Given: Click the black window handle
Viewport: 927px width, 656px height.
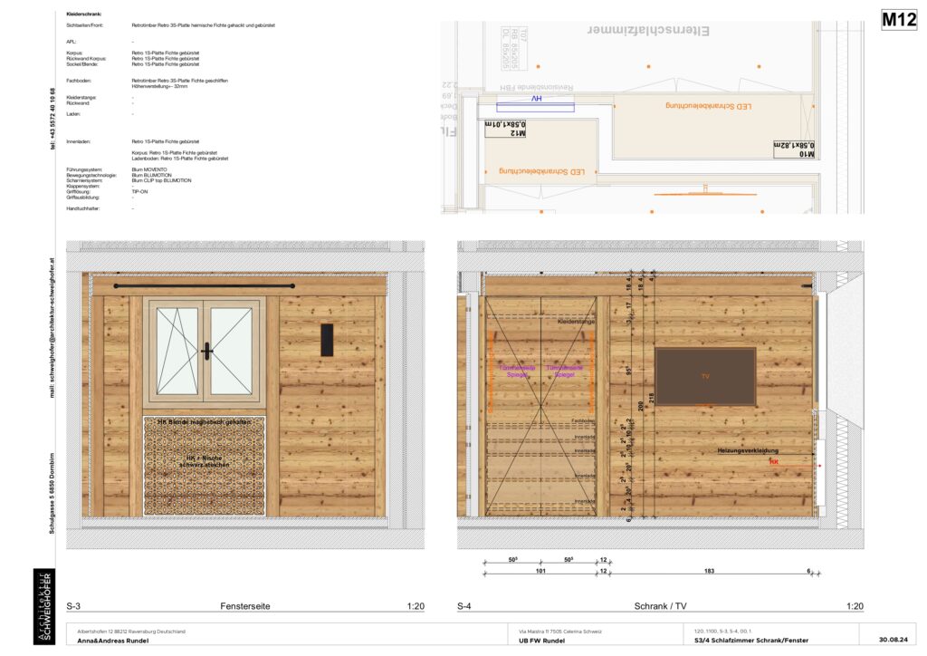Looking at the screenshot, I should click(x=206, y=351).
